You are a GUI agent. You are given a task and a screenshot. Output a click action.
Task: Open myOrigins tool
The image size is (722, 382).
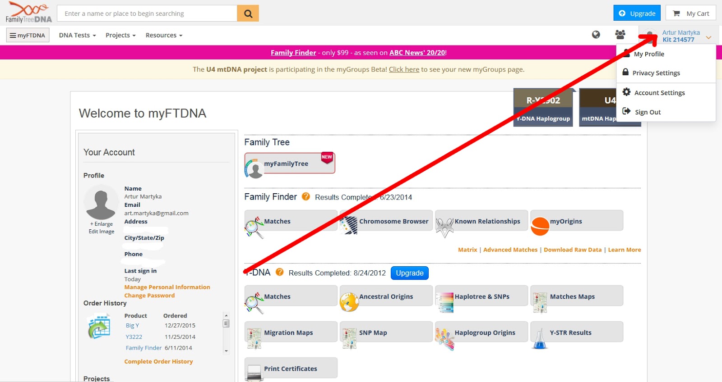[x=577, y=221]
